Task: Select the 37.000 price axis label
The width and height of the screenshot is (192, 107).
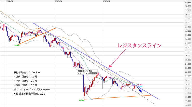Action: (188, 10)
